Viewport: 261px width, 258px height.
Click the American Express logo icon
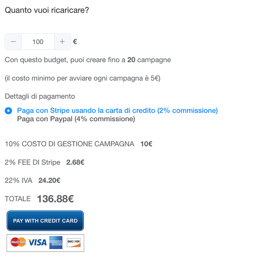(x=56, y=242)
